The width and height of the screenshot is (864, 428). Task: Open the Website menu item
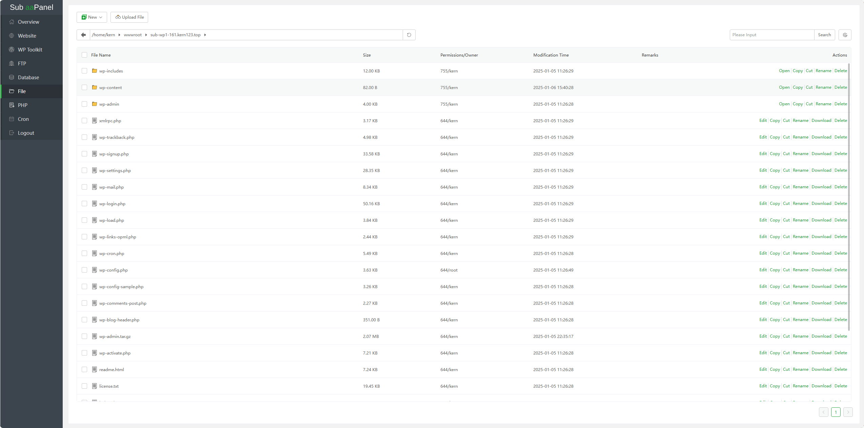coord(27,36)
